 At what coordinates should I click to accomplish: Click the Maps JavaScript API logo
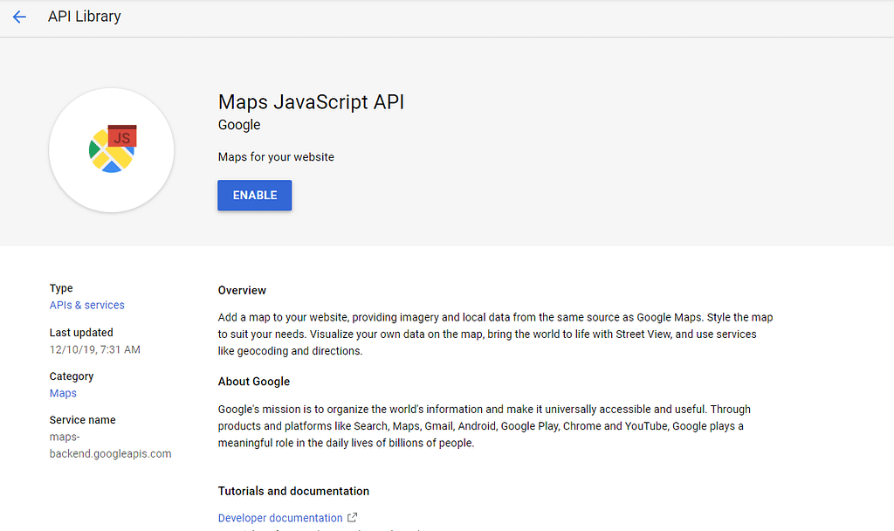pos(112,149)
